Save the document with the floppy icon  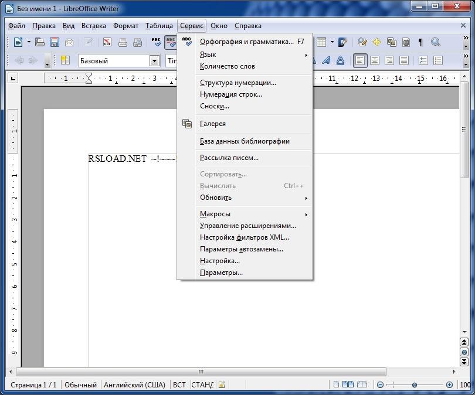(x=55, y=42)
